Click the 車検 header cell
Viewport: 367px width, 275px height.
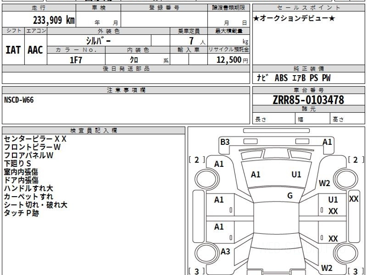pos(98,8)
